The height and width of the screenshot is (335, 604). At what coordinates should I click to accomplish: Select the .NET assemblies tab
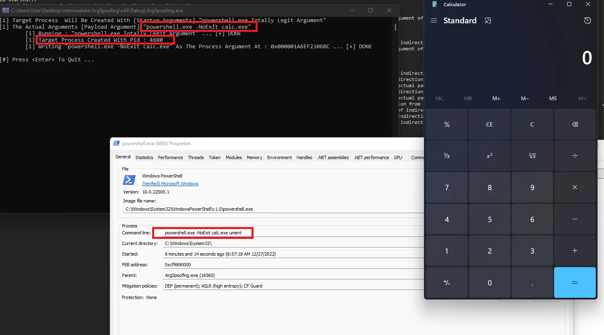[x=333, y=157]
